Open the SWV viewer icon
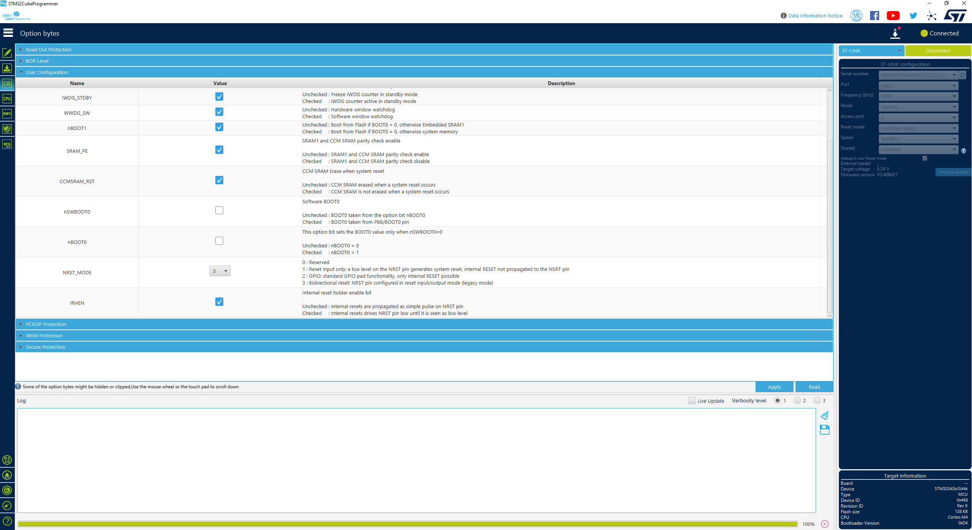The height and width of the screenshot is (530, 972). 7,114
